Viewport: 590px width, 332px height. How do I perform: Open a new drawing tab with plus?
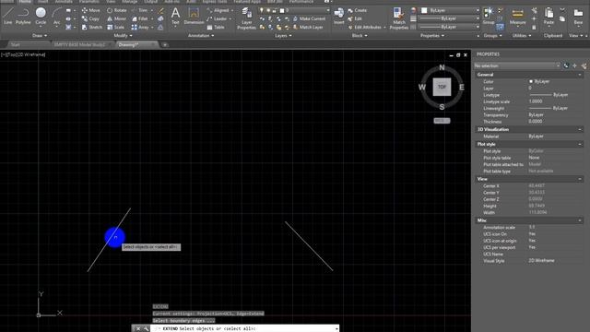[x=164, y=45]
